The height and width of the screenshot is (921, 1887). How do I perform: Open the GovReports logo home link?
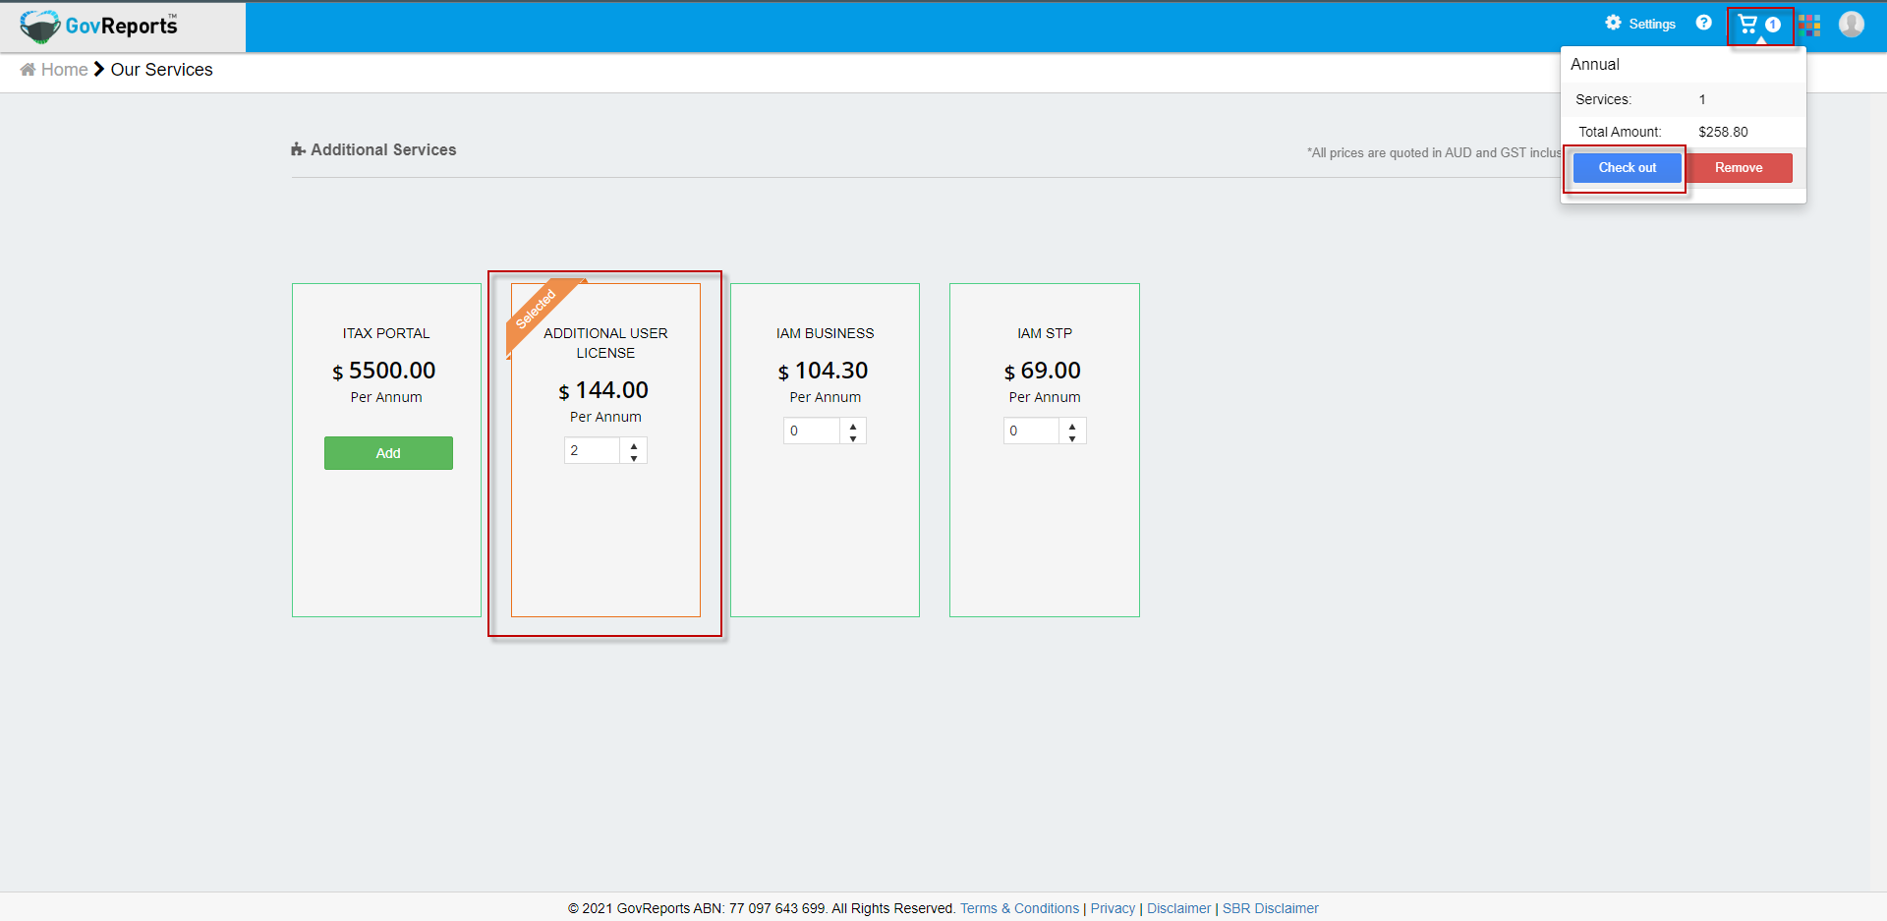(x=99, y=26)
